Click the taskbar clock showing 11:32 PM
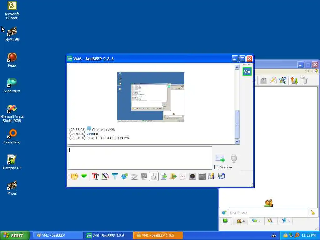320x240 pixels. coord(308,235)
